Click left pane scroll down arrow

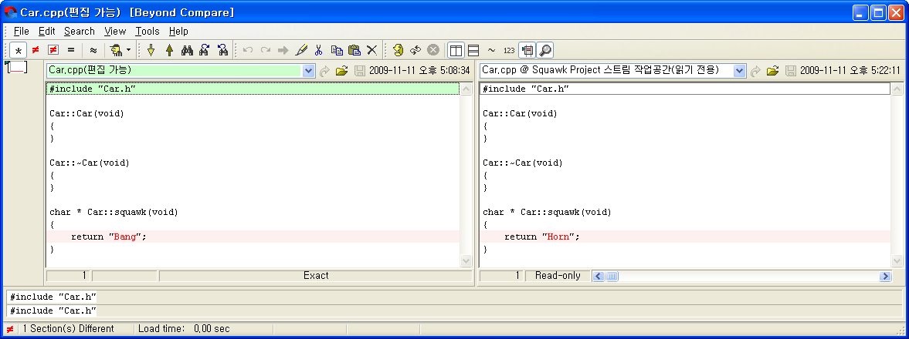466,261
